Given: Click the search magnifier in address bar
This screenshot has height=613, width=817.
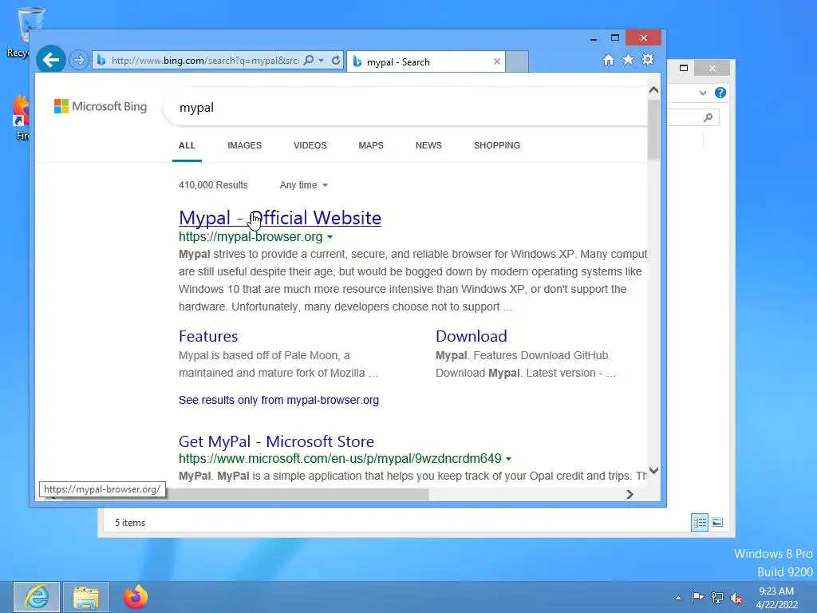Looking at the screenshot, I should click(x=309, y=61).
